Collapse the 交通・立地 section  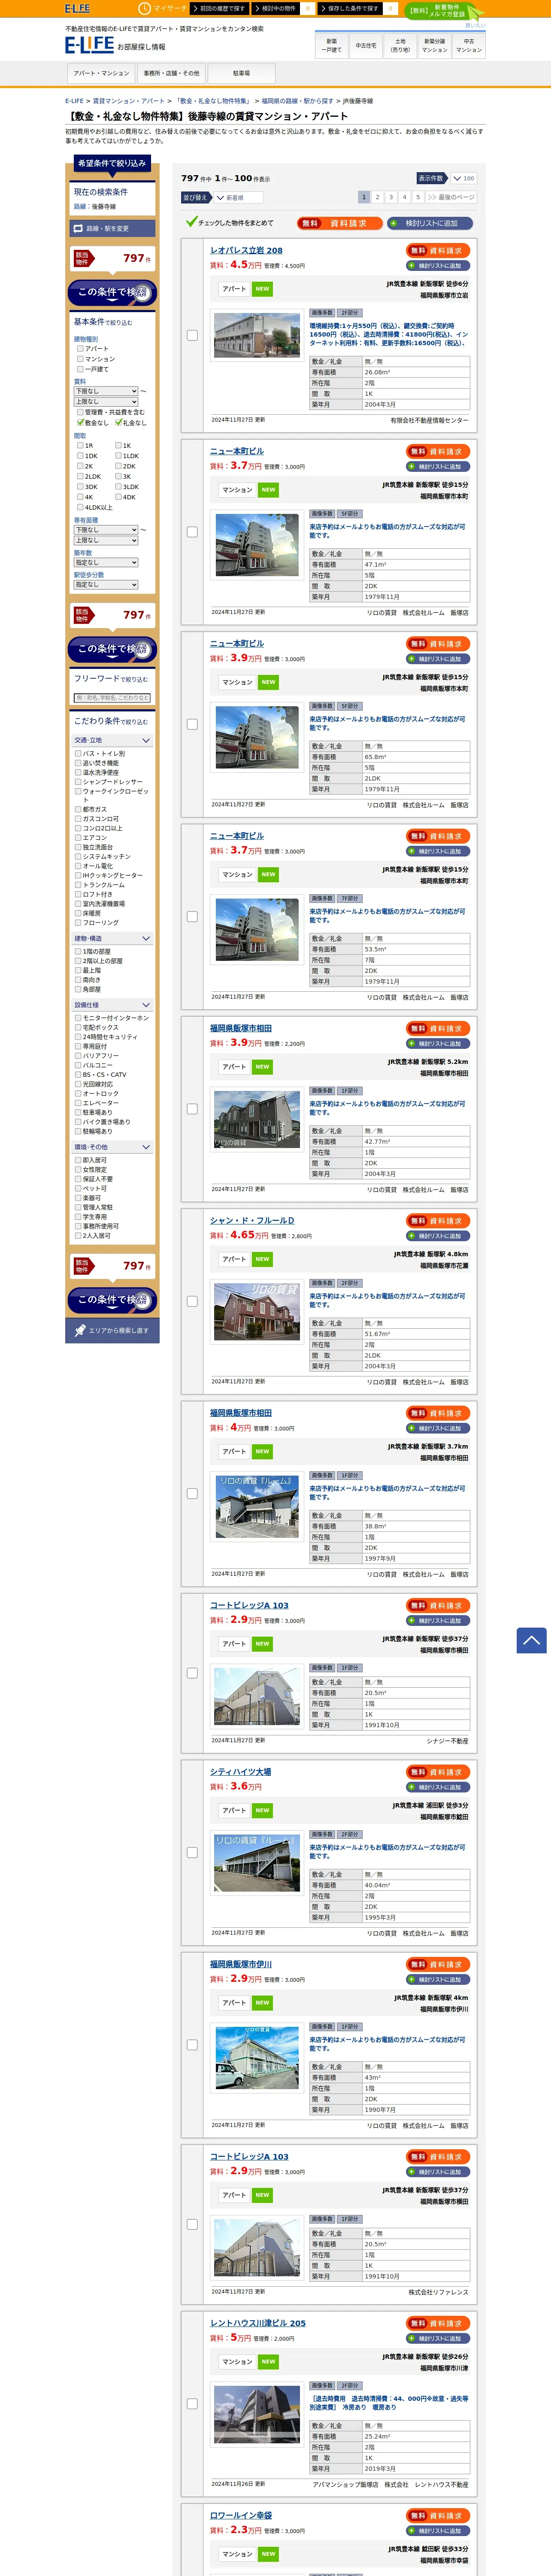(x=112, y=740)
